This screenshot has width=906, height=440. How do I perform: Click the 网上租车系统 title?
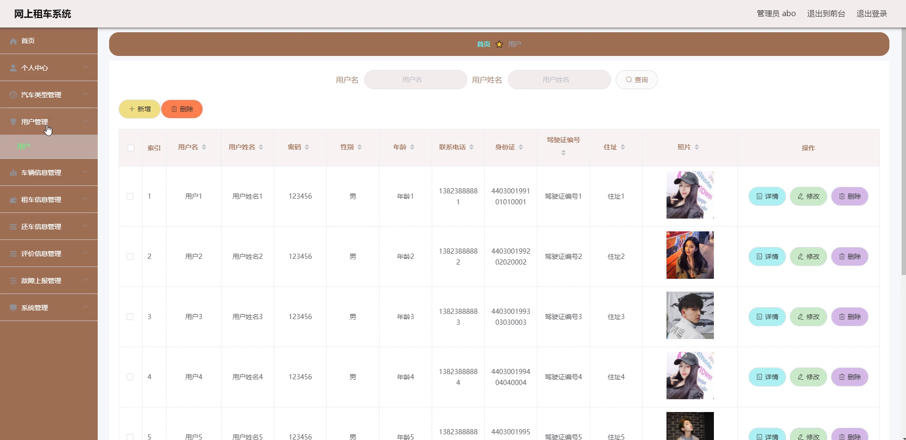coord(43,14)
